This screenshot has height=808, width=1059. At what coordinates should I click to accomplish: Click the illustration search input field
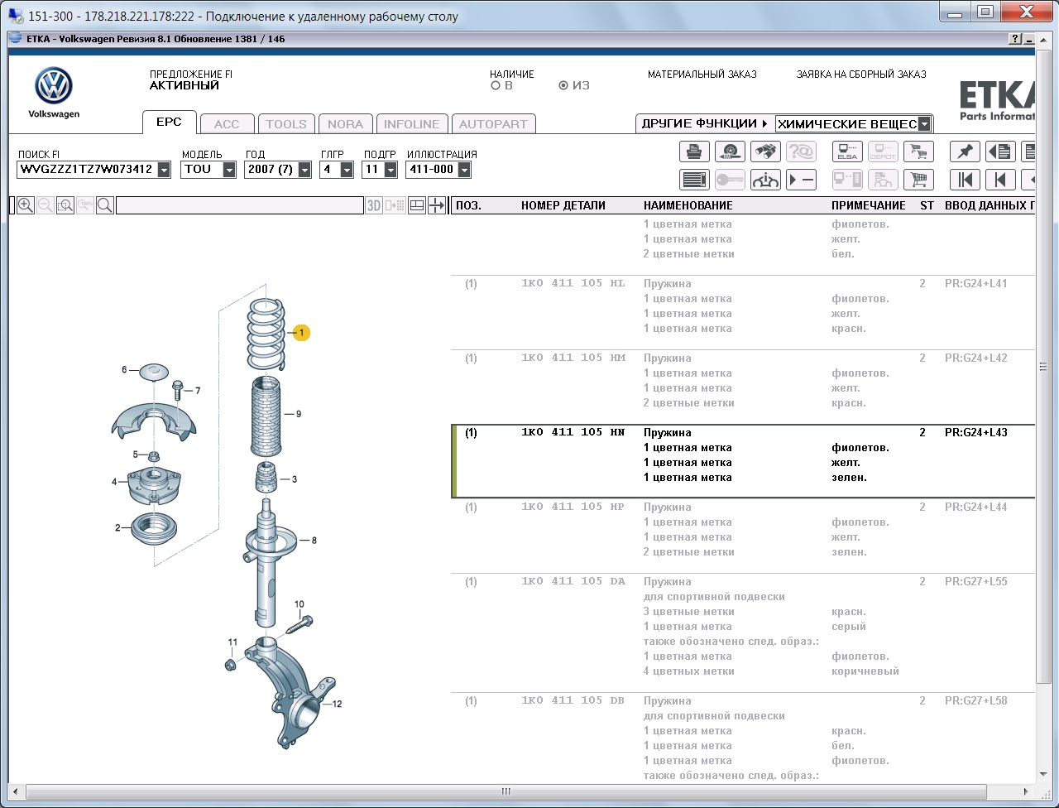(240, 205)
